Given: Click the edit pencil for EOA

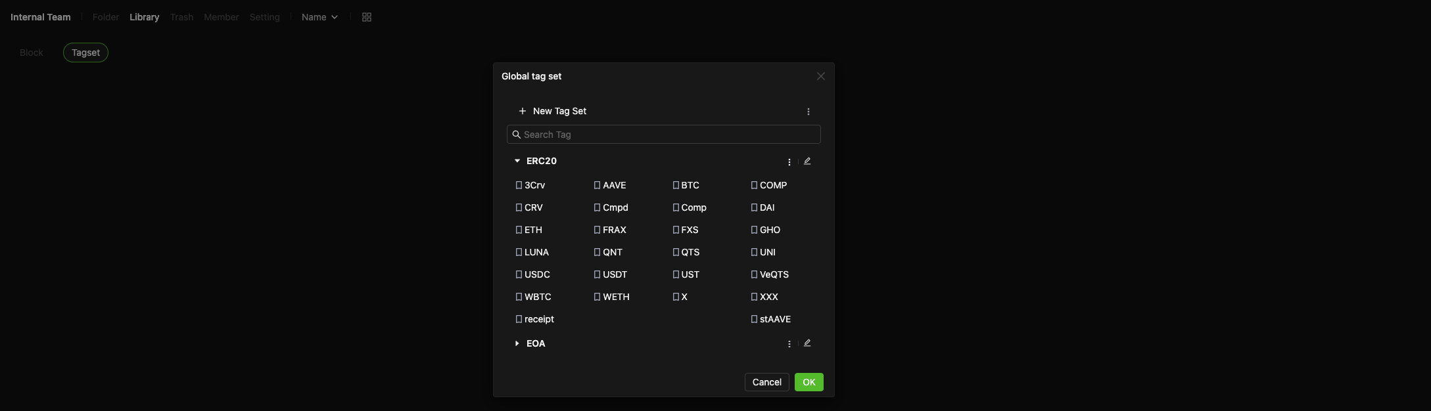Looking at the screenshot, I should pos(807,343).
